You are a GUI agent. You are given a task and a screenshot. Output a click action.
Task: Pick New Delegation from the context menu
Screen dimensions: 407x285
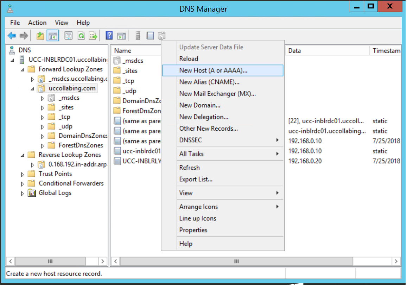[x=223, y=117]
